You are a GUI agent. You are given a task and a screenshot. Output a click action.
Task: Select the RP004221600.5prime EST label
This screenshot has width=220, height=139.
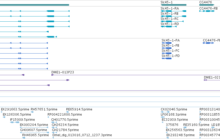pyautogui.click(x=65, y=114)
